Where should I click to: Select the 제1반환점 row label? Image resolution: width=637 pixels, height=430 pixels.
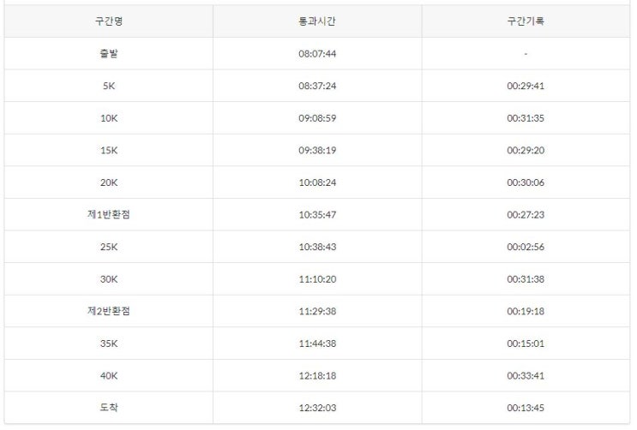109,214
